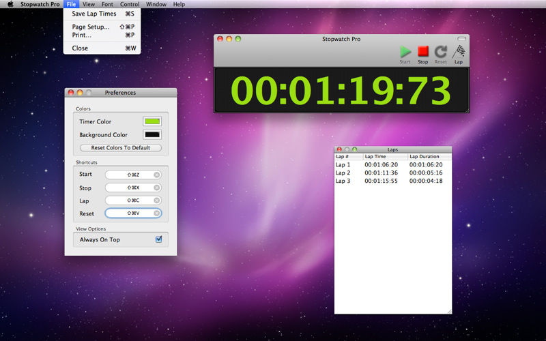Focus the Start shortcut input field

tap(133, 175)
